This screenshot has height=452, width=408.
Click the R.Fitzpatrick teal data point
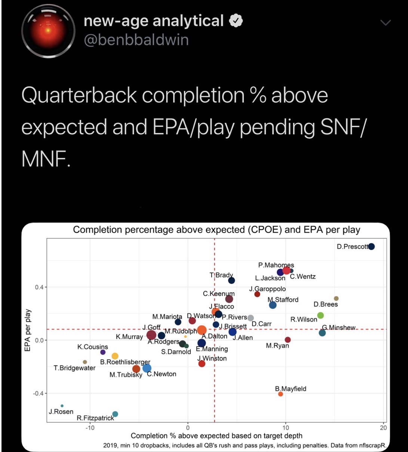(115, 414)
